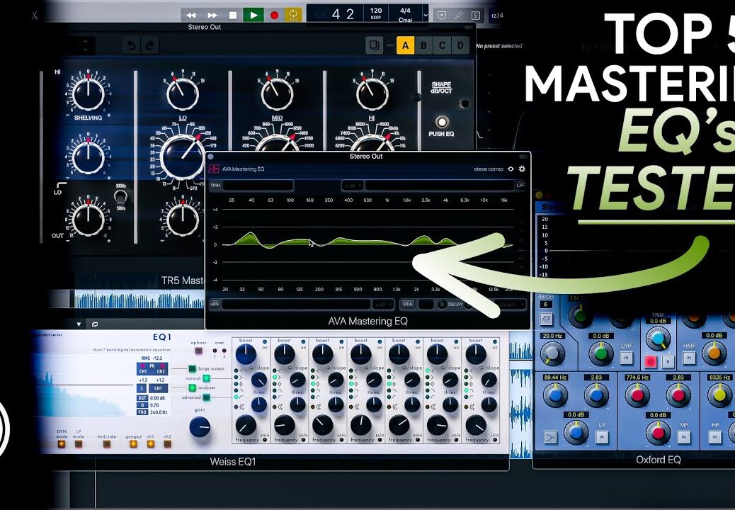Fast-forward the transport
Screen dimensions: 735x510
click(x=212, y=15)
